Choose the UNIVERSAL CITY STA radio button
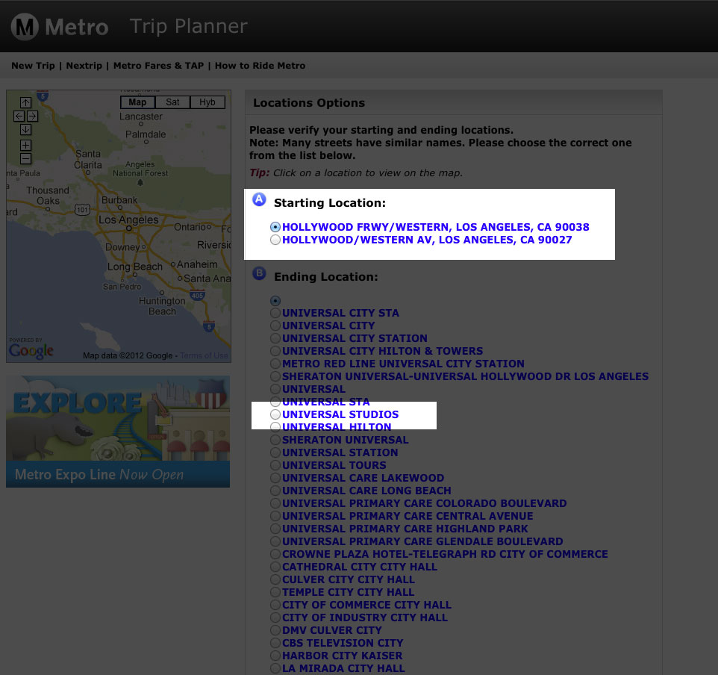The width and height of the screenshot is (718, 675). 275,313
